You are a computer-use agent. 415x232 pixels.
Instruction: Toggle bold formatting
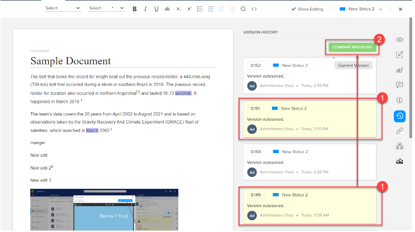(135, 9)
